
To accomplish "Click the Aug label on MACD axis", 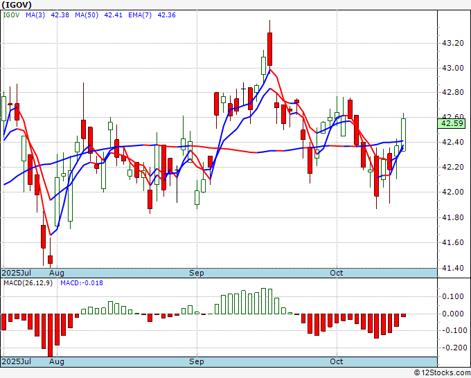I will [x=57, y=361].
